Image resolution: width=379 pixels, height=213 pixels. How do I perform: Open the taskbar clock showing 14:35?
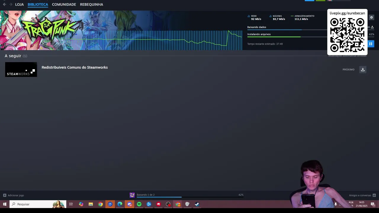(362, 204)
